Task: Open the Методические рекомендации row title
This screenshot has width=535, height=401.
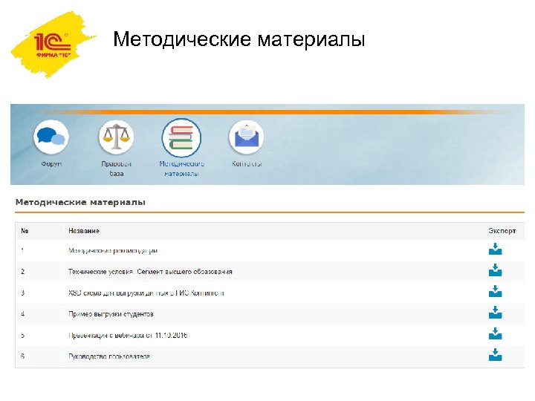Action: coord(113,251)
